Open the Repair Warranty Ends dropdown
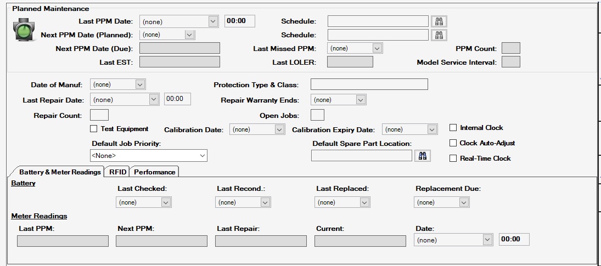This screenshot has height=266, width=601. point(361,100)
